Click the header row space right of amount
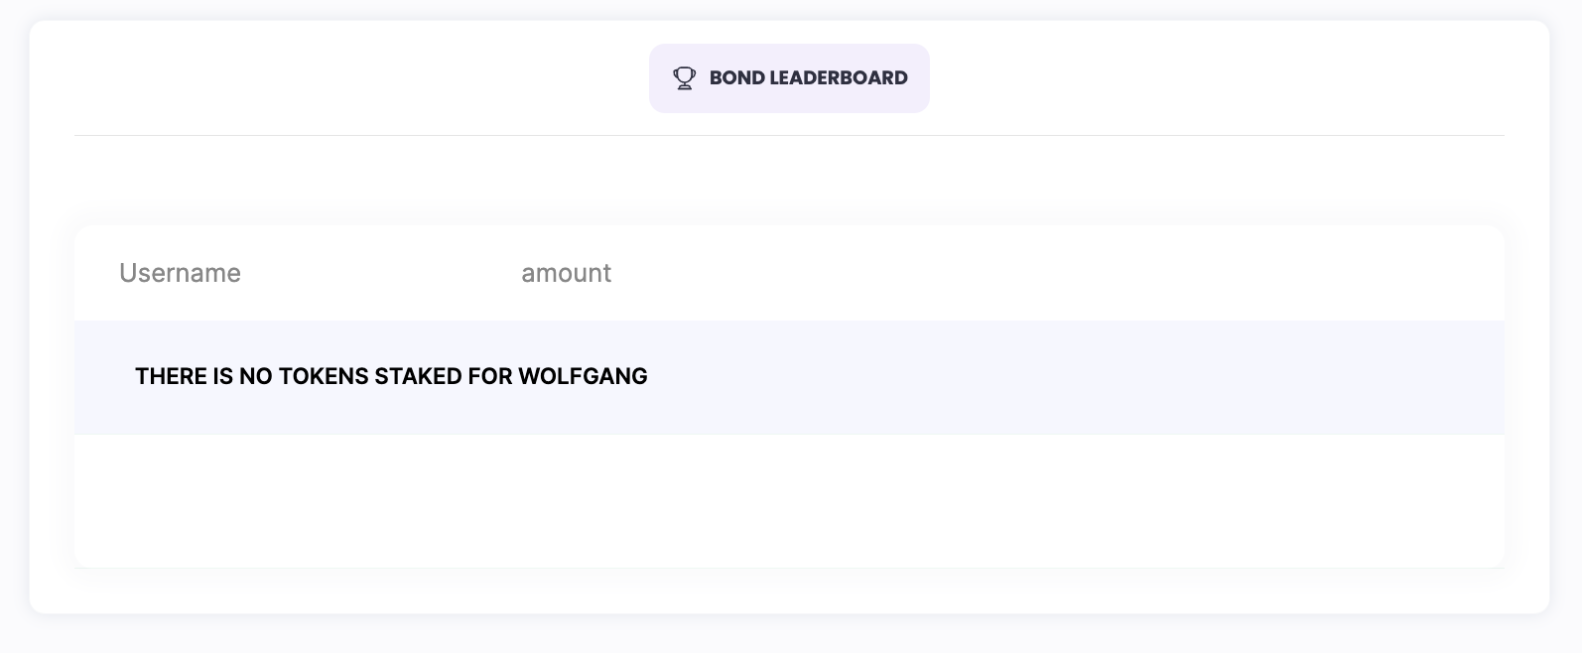The image size is (1582, 653). click(x=1042, y=273)
